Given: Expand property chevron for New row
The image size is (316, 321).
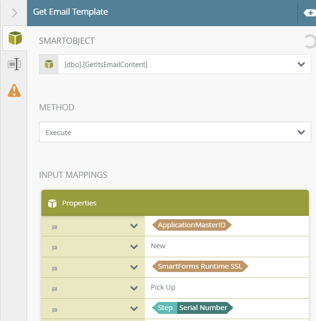Looking at the screenshot, I should (x=134, y=247).
